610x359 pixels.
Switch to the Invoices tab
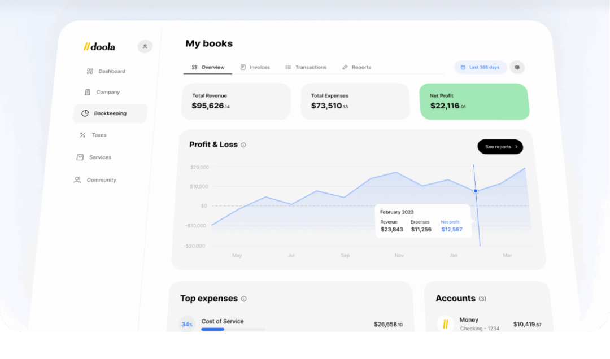click(255, 67)
